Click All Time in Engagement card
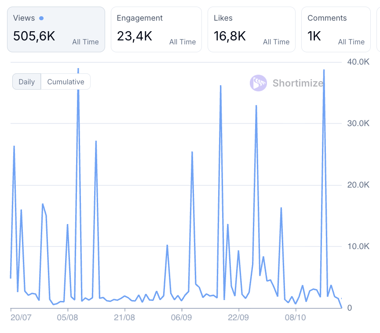The width and height of the screenshot is (380, 333). pyautogui.click(x=183, y=42)
